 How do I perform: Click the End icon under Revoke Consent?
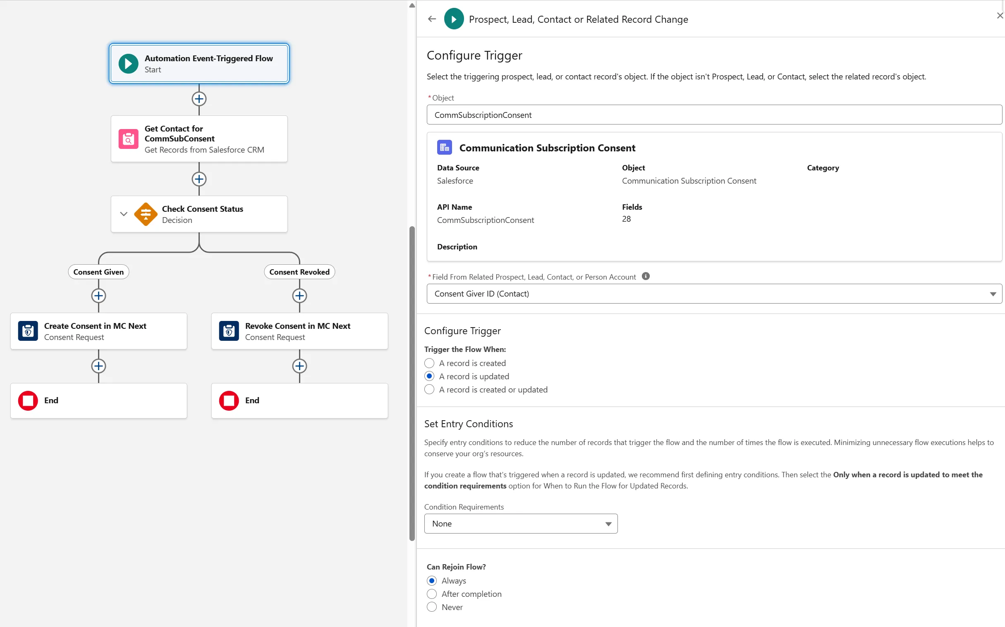coord(229,401)
